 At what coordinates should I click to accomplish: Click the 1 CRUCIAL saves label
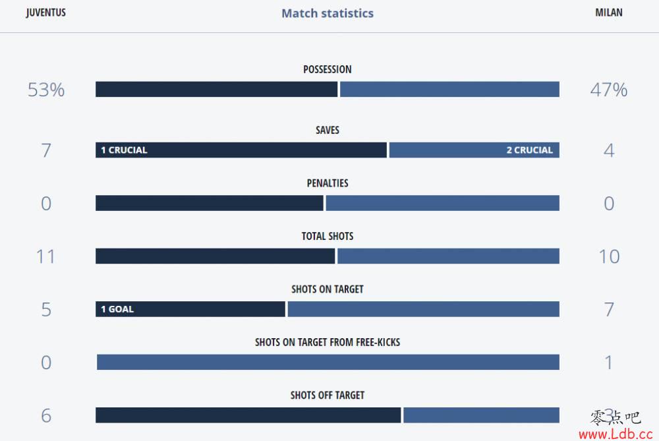[x=124, y=150]
